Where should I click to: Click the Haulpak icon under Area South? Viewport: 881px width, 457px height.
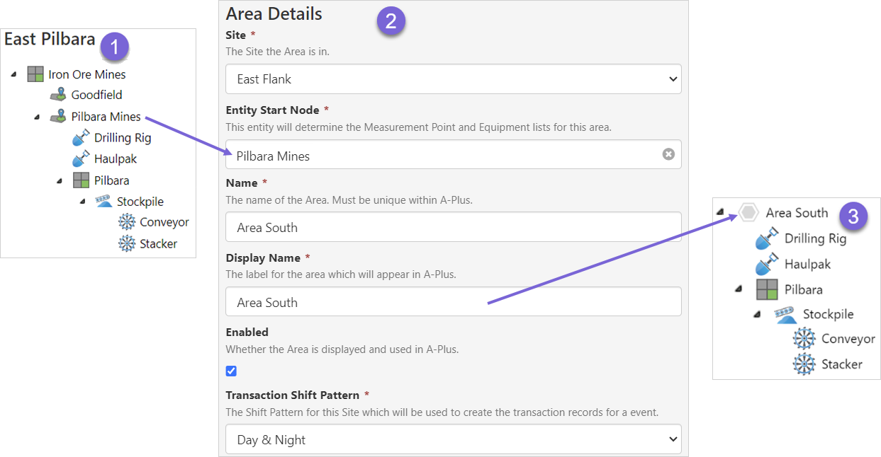point(768,265)
